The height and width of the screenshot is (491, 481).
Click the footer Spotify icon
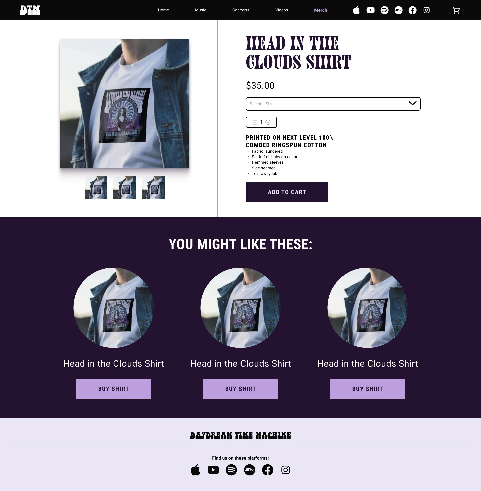(x=231, y=470)
